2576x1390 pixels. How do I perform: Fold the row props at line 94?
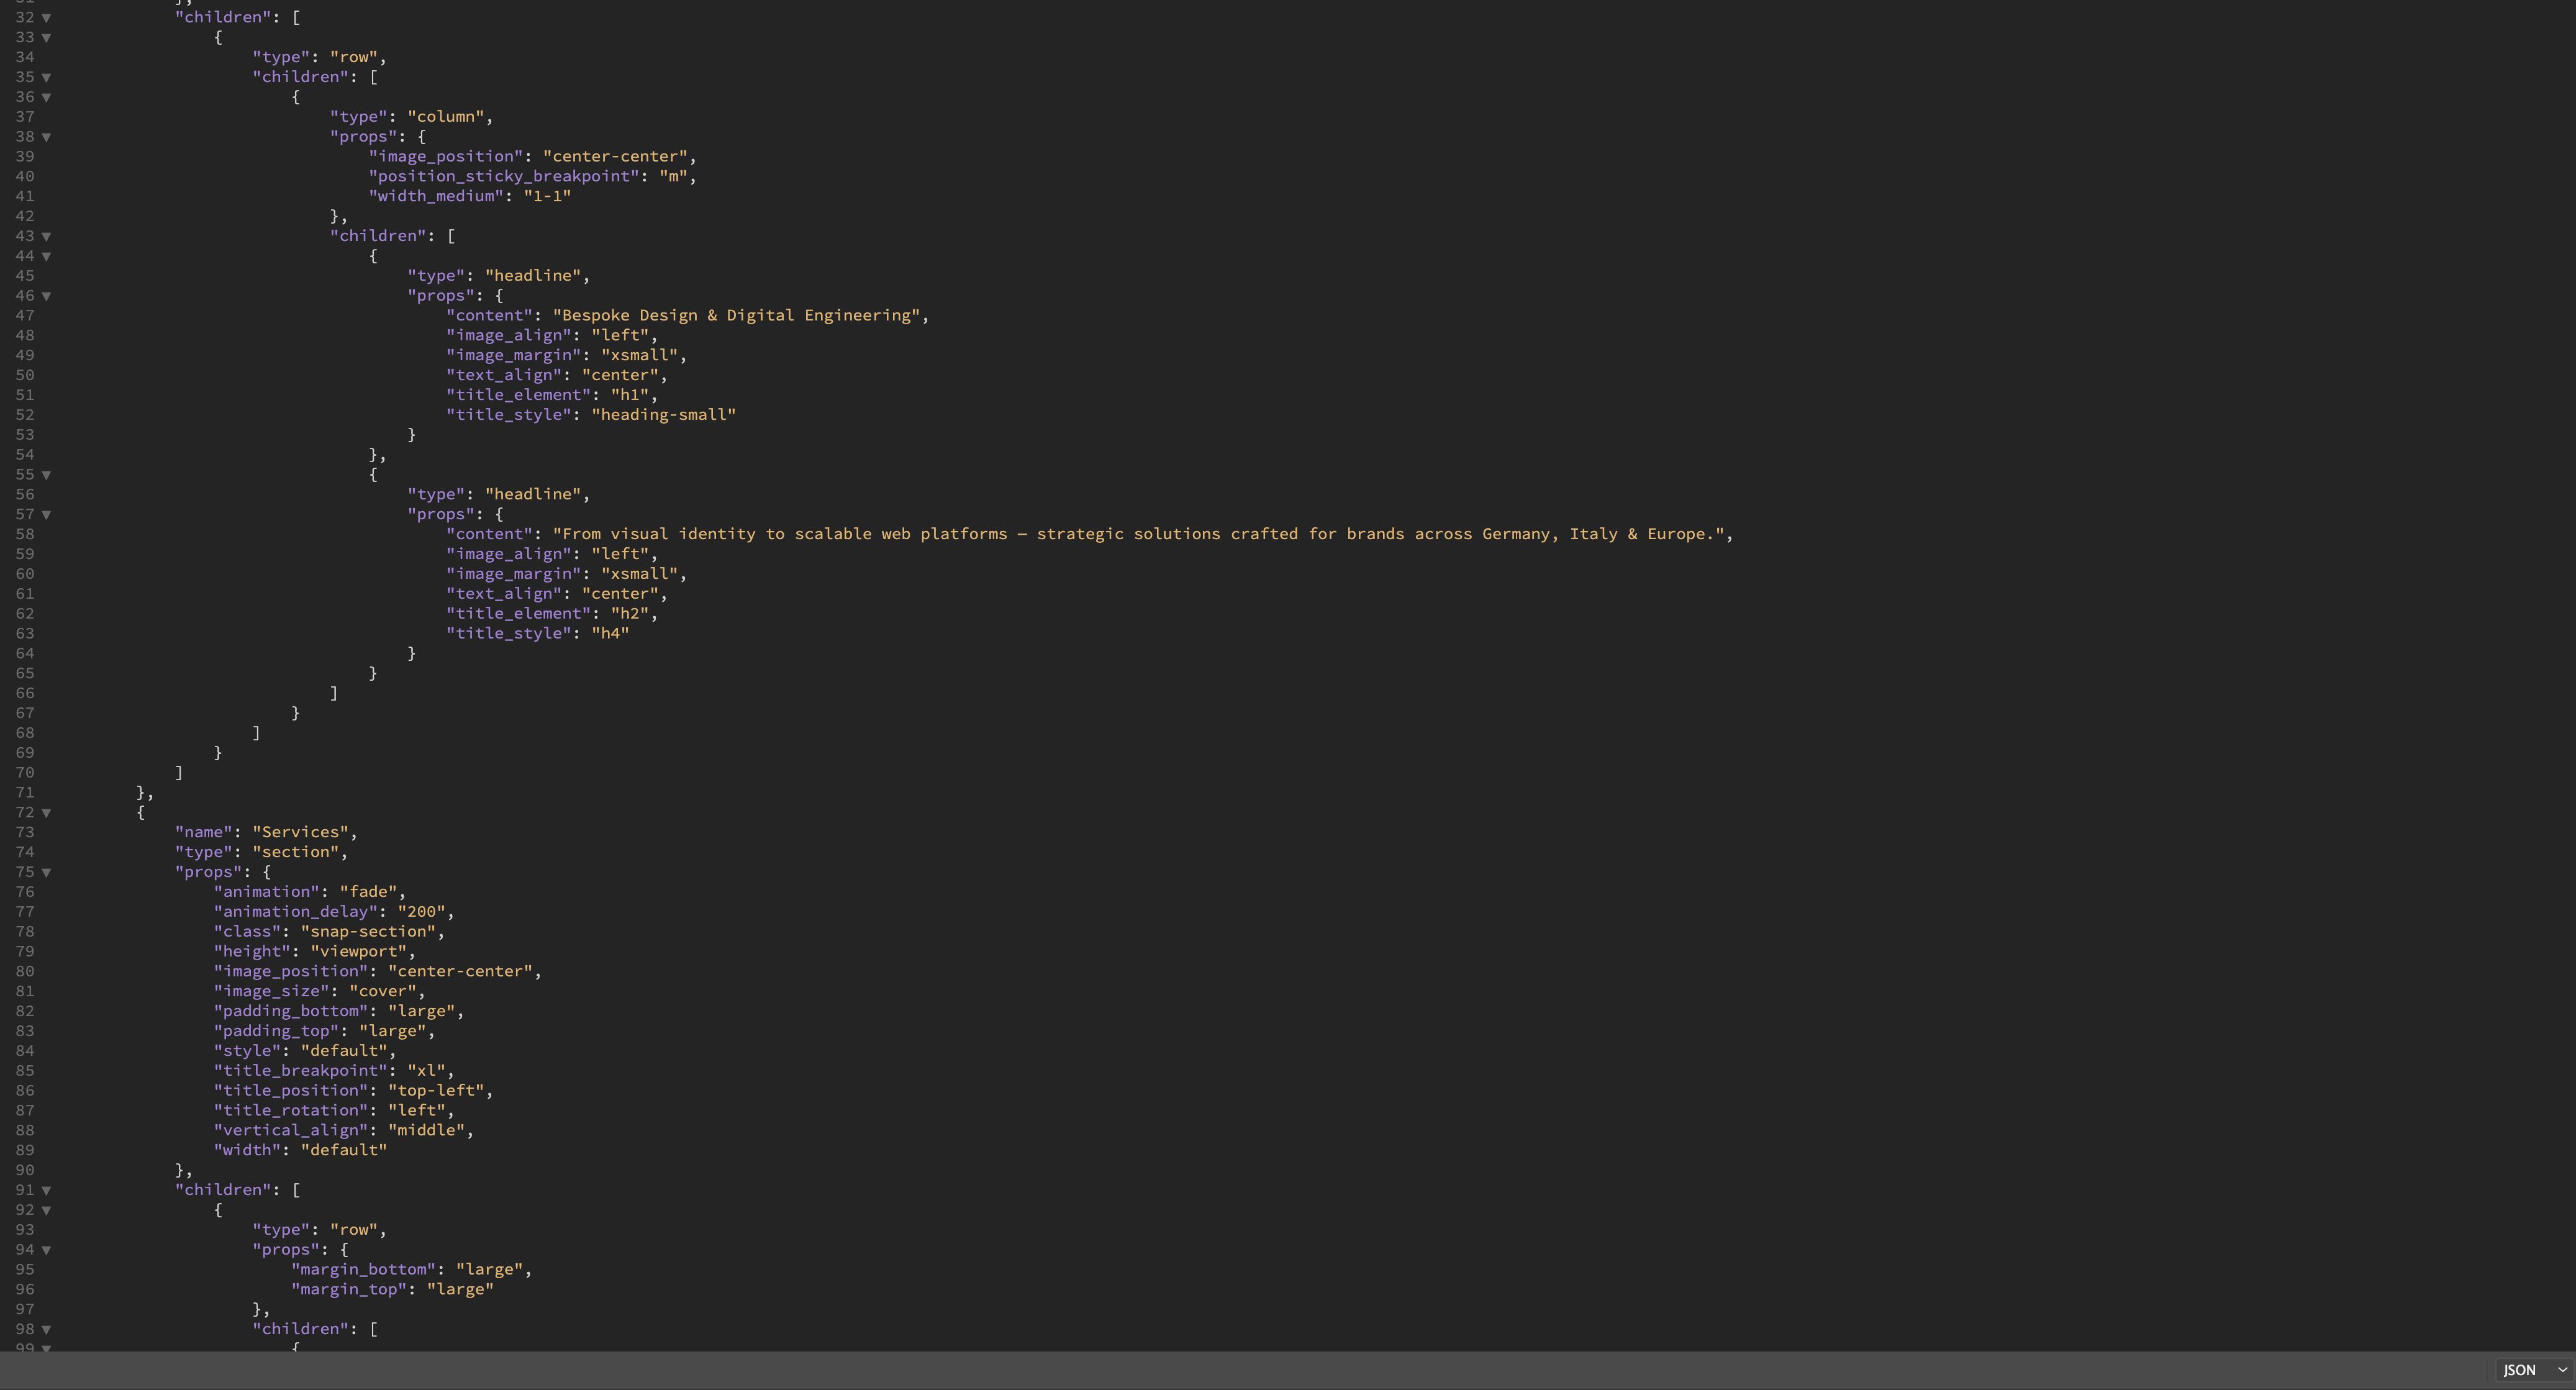point(46,1250)
